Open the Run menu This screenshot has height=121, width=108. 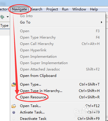(x=65, y=9)
